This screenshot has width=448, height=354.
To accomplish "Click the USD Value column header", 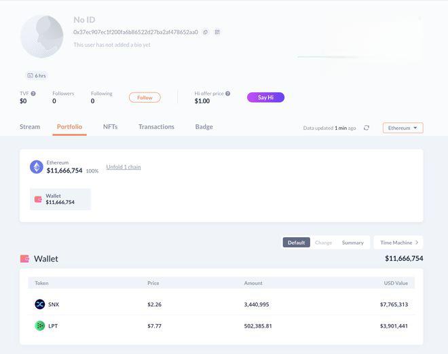I will coord(396,283).
